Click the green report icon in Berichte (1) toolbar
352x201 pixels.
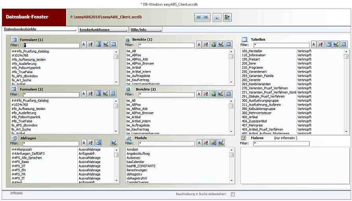point(213,45)
